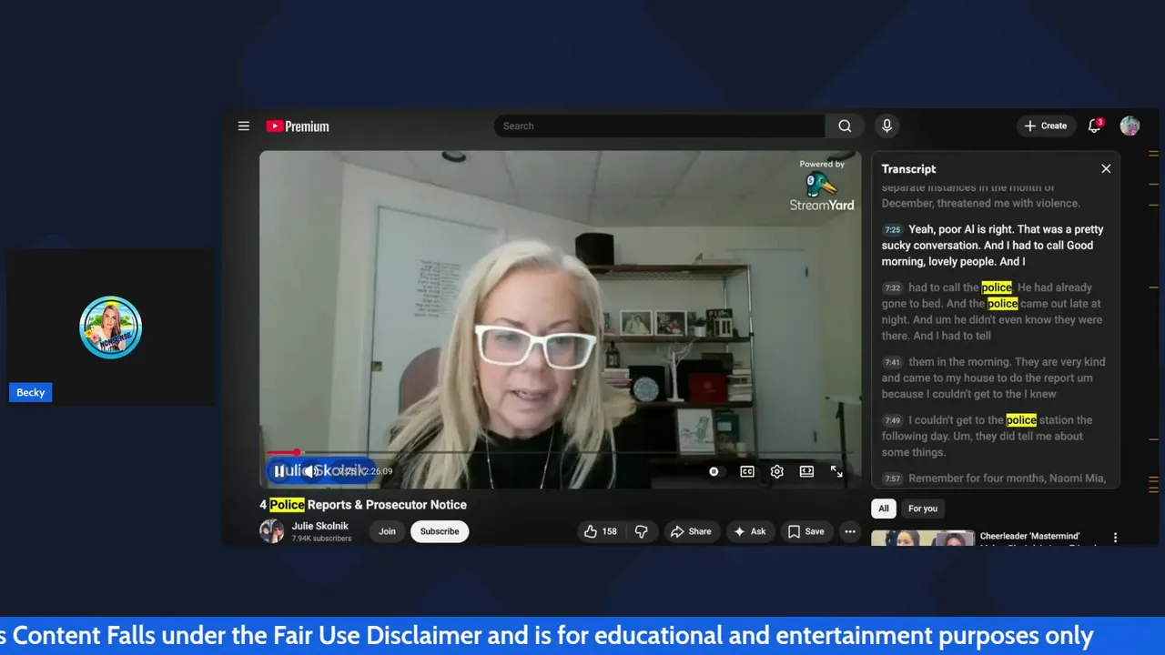Start voice search with the microphone
Screen dimensions: 1165x655
point(886,126)
